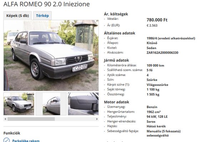This screenshot has height=142, width=204.
Task: Select the first thumbnail of the silver car front
Action: [x=19, y=104]
